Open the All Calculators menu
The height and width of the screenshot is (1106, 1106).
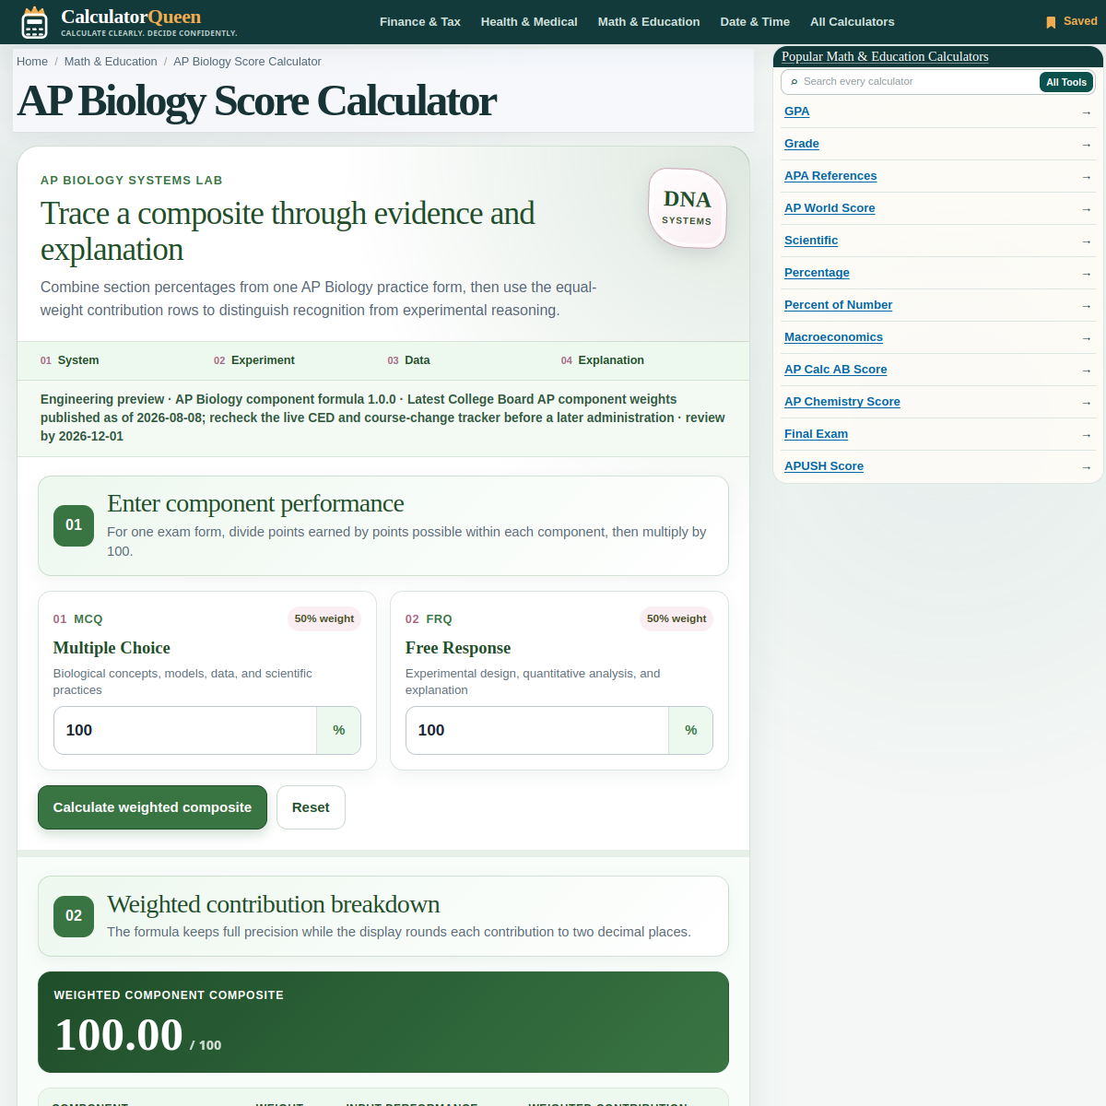(x=853, y=22)
